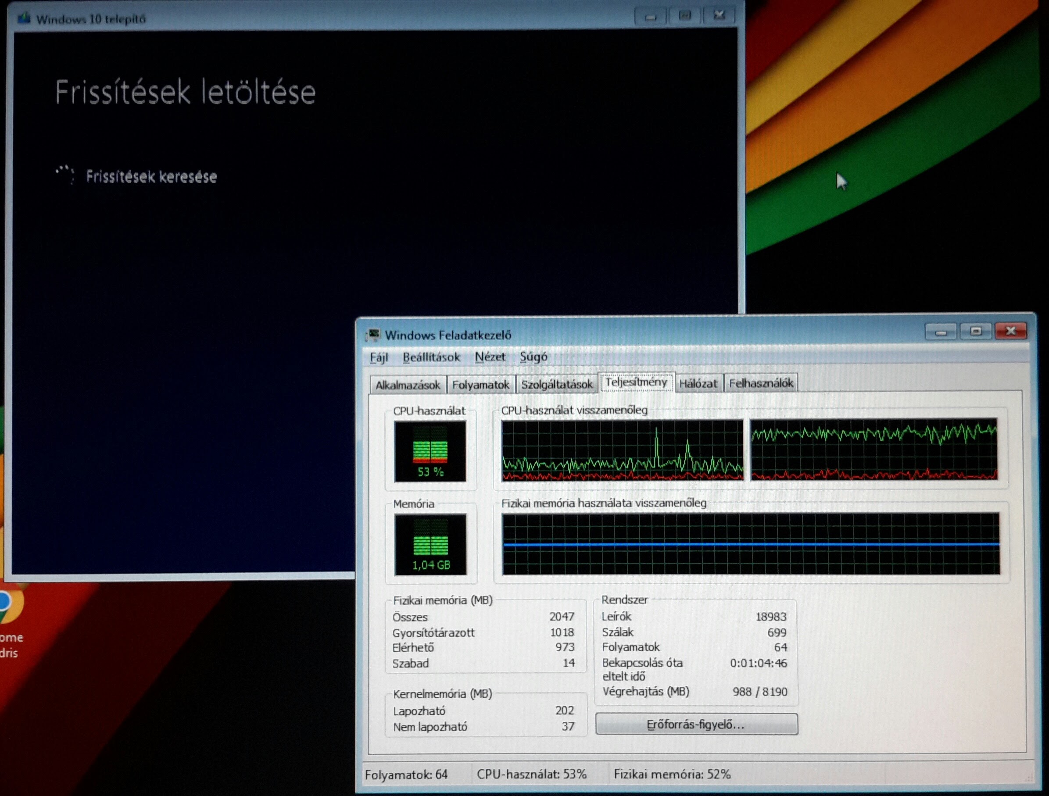Screen dimensions: 1049x796
Task: Click the Lapozható value 202
Action: pos(565,710)
